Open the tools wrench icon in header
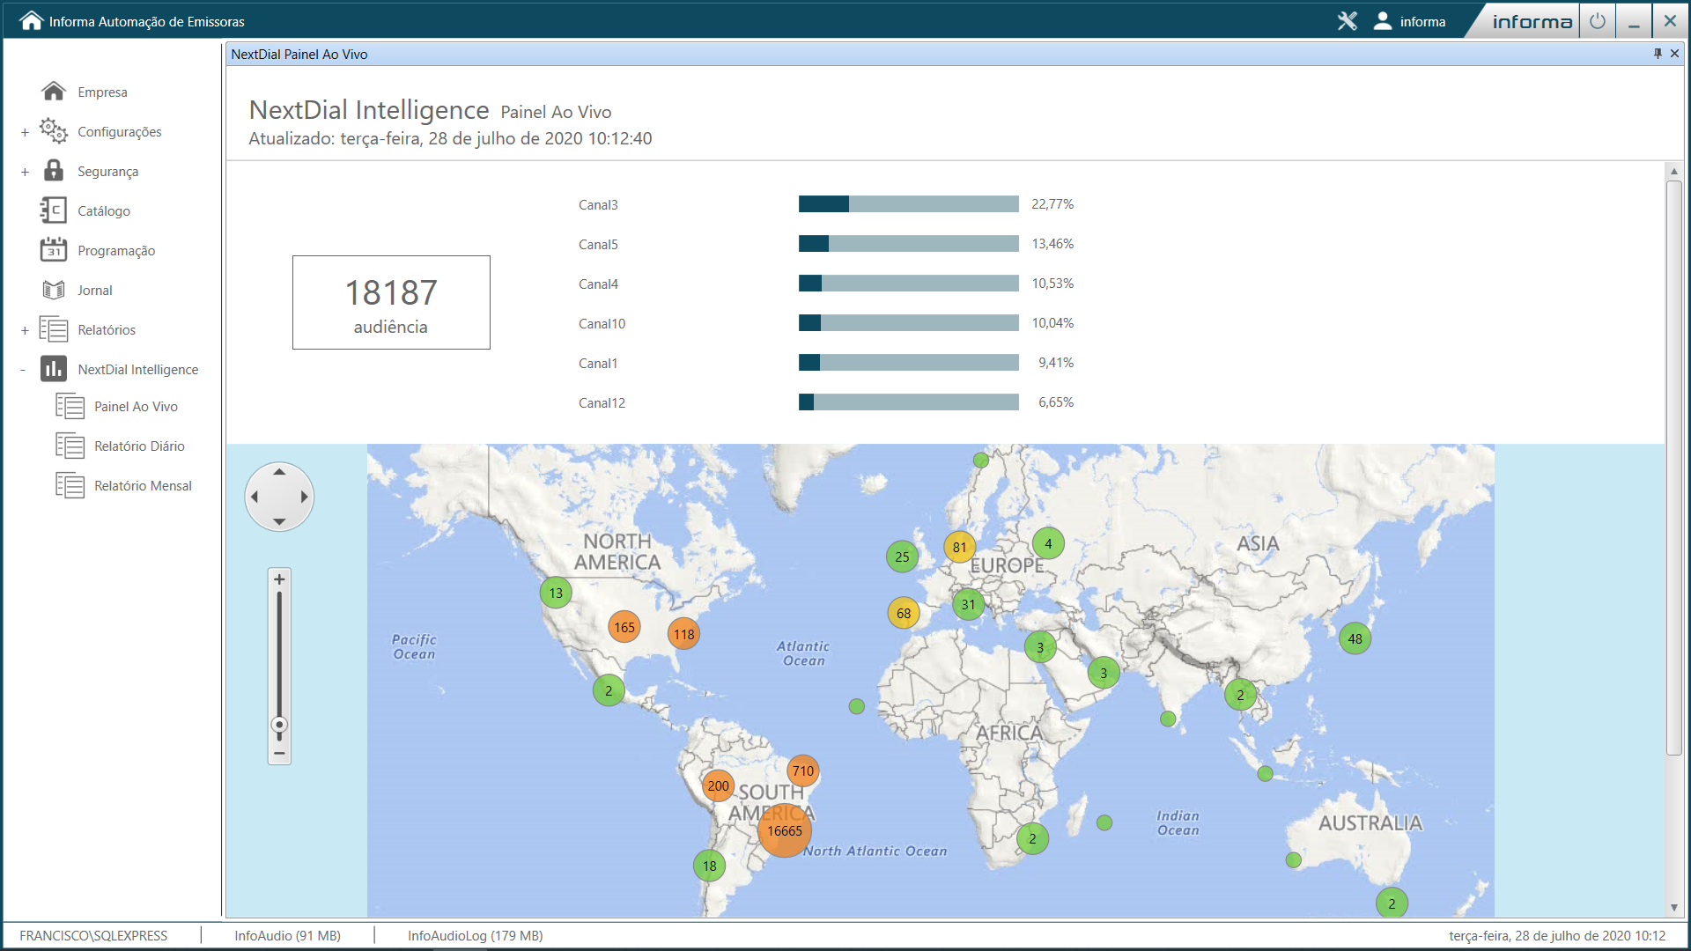This screenshot has width=1691, height=951. (1348, 21)
